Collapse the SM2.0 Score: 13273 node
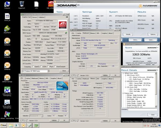The height and width of the screenshot is (128, 161). [126, 75]
